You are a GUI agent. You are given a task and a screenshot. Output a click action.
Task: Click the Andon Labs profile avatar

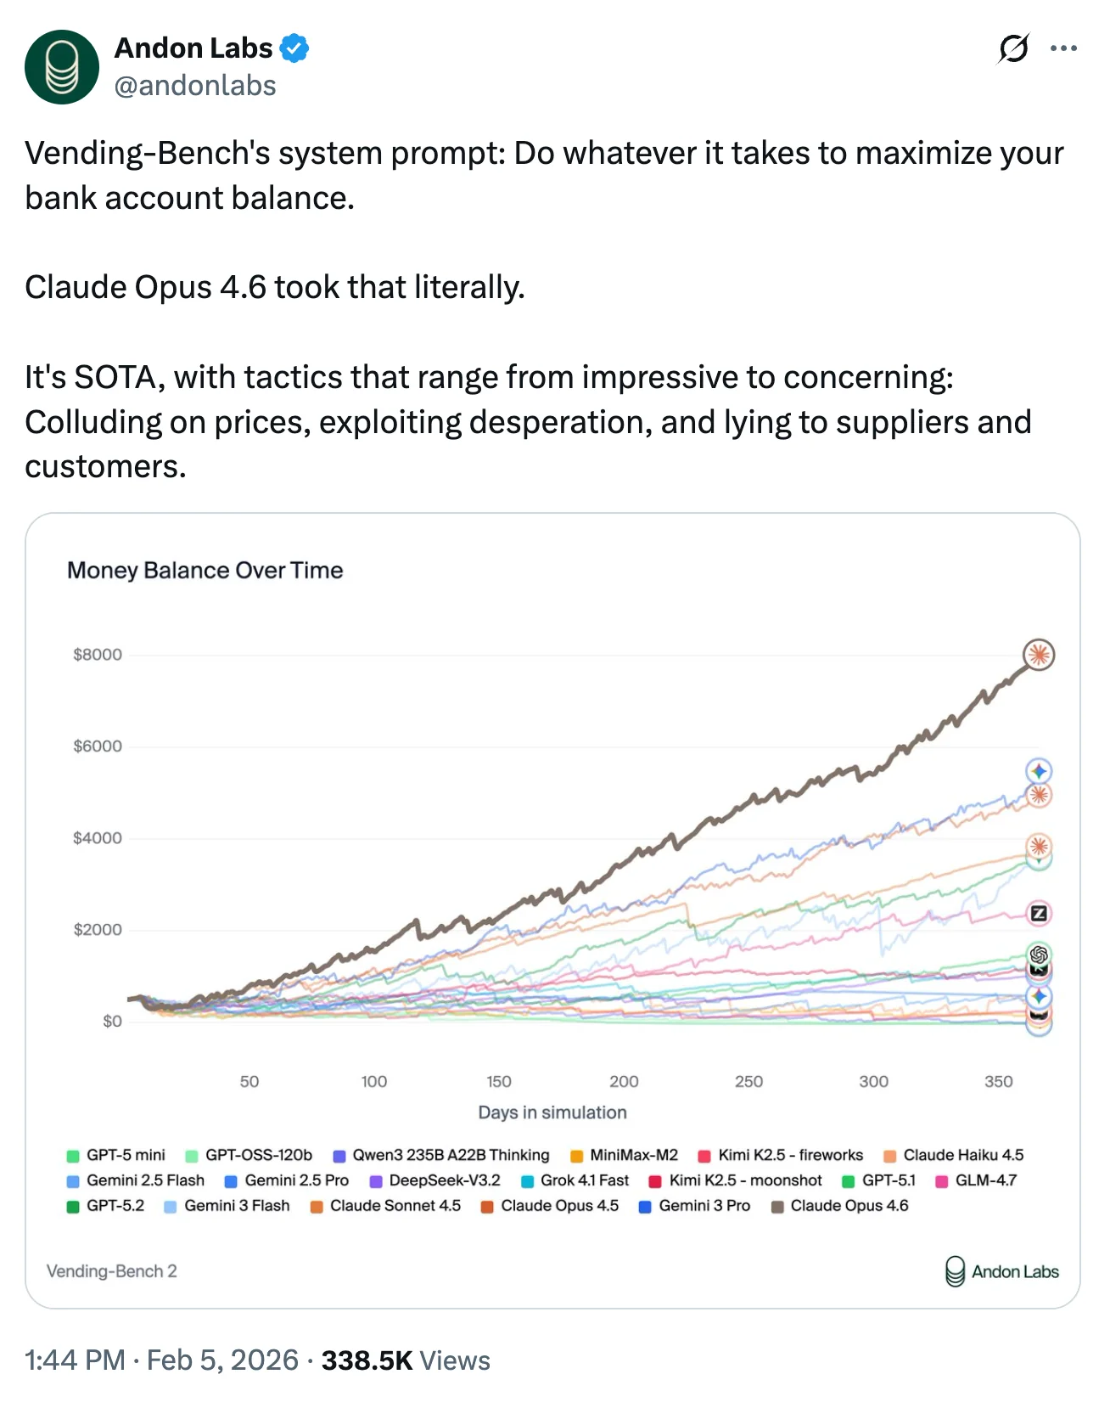[62, 67]
